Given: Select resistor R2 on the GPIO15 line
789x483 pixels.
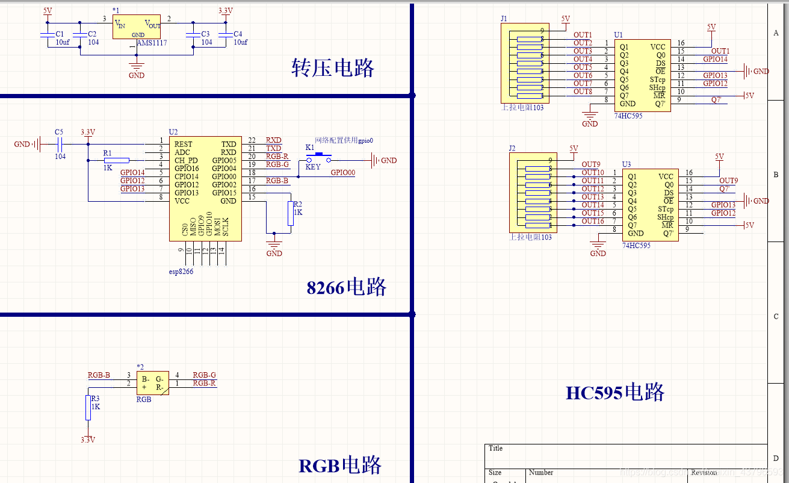Looking at the screenshot, I should click(x=291, y=213).
